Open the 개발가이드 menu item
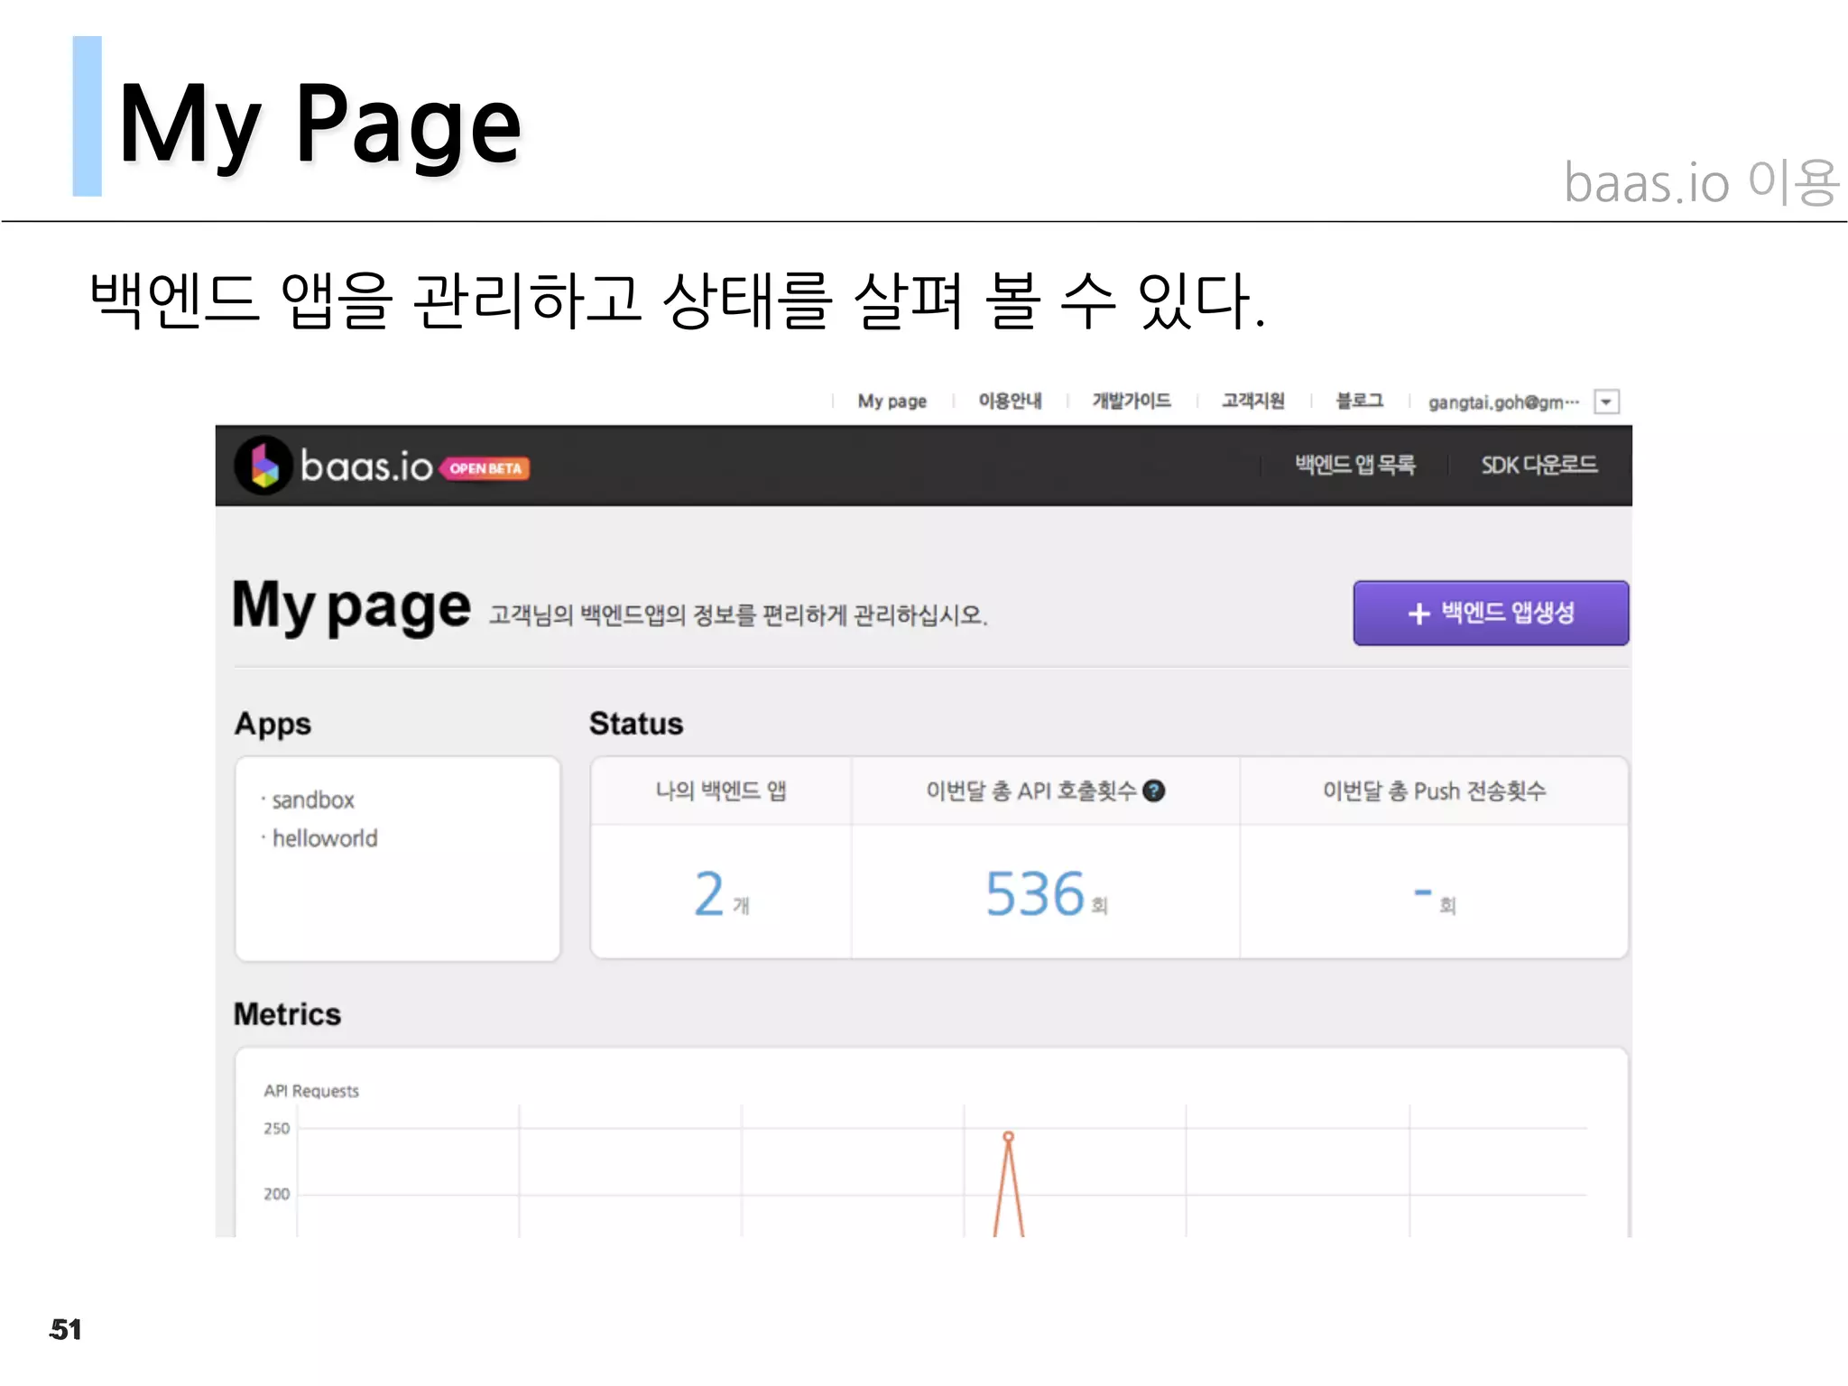 (x=1132, y=401)
